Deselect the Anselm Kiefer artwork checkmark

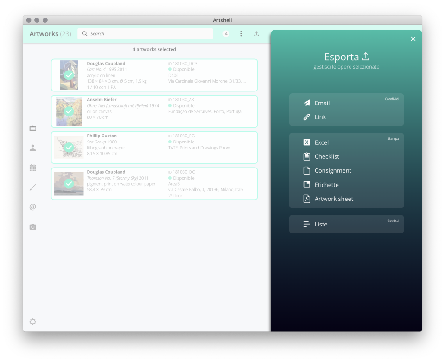tap(69, 111)
